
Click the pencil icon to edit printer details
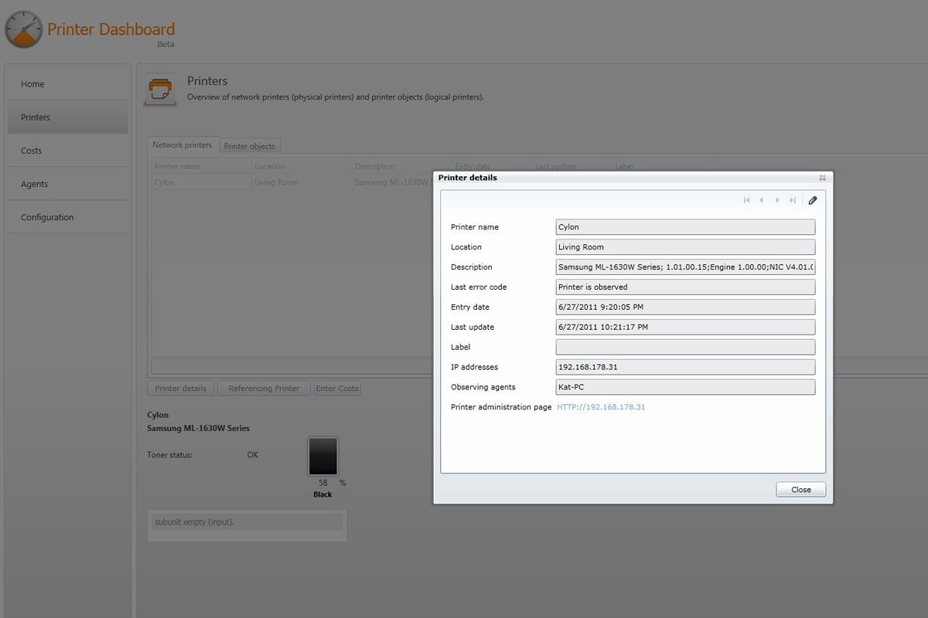(x=812, y=200)
